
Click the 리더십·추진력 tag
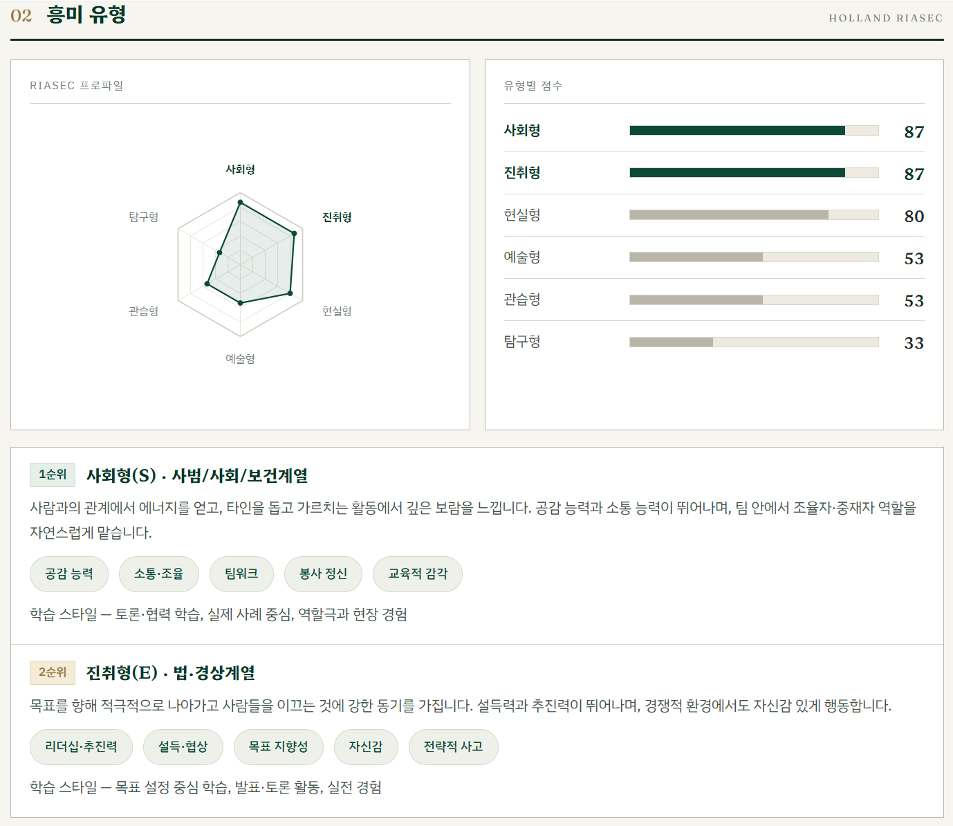[81, 747]
